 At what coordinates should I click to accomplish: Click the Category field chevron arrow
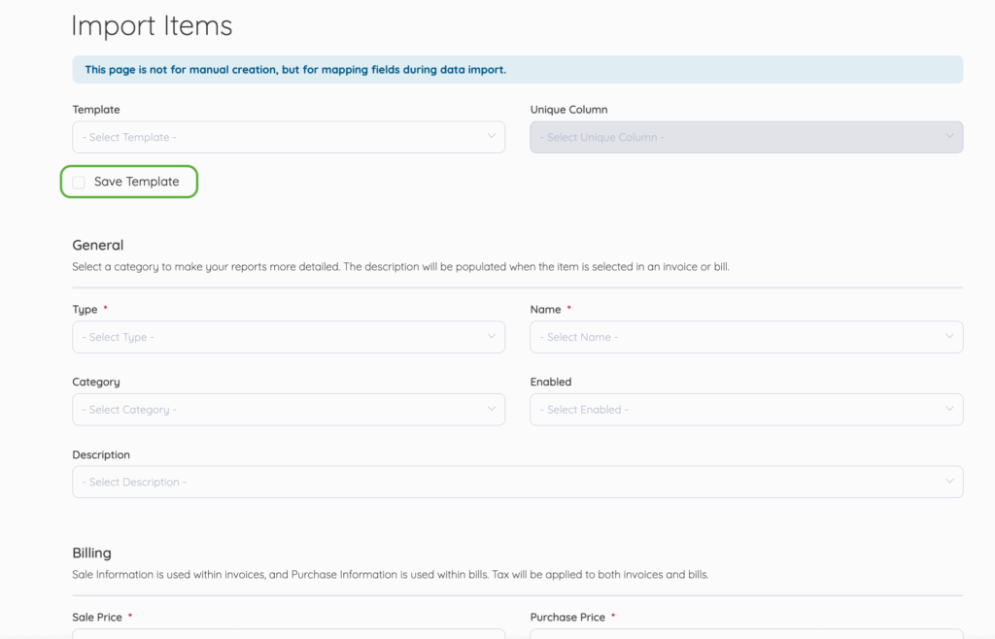tap(491, 410)
